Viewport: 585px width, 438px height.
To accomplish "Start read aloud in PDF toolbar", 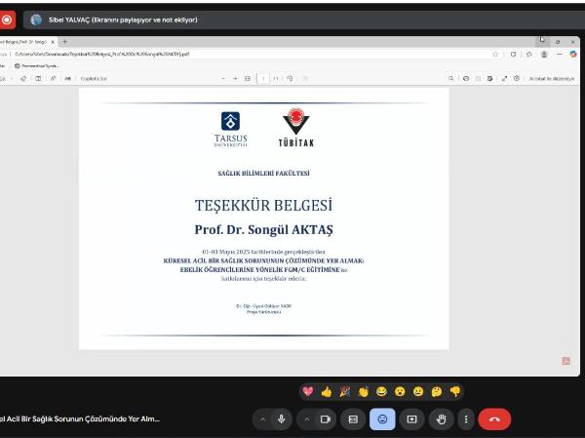I will 53,78.
